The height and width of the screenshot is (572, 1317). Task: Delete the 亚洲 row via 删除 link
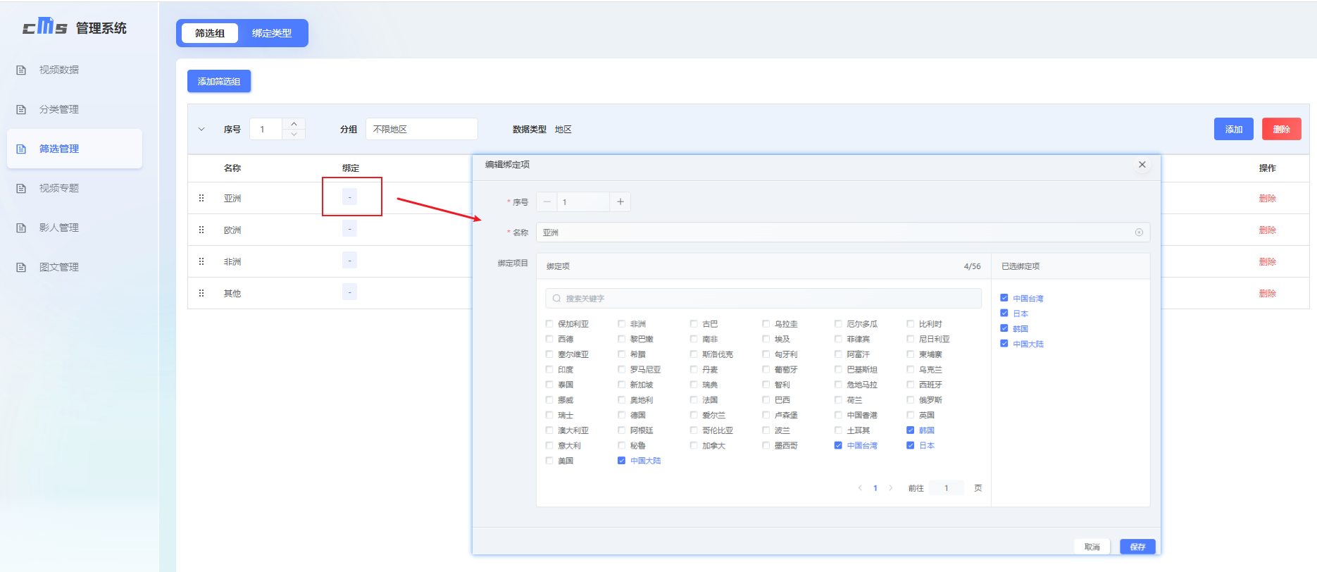tap(1267, 198)
